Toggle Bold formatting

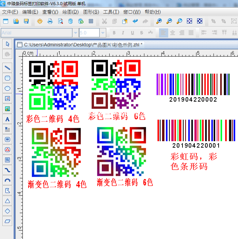(x=114, y=33)
